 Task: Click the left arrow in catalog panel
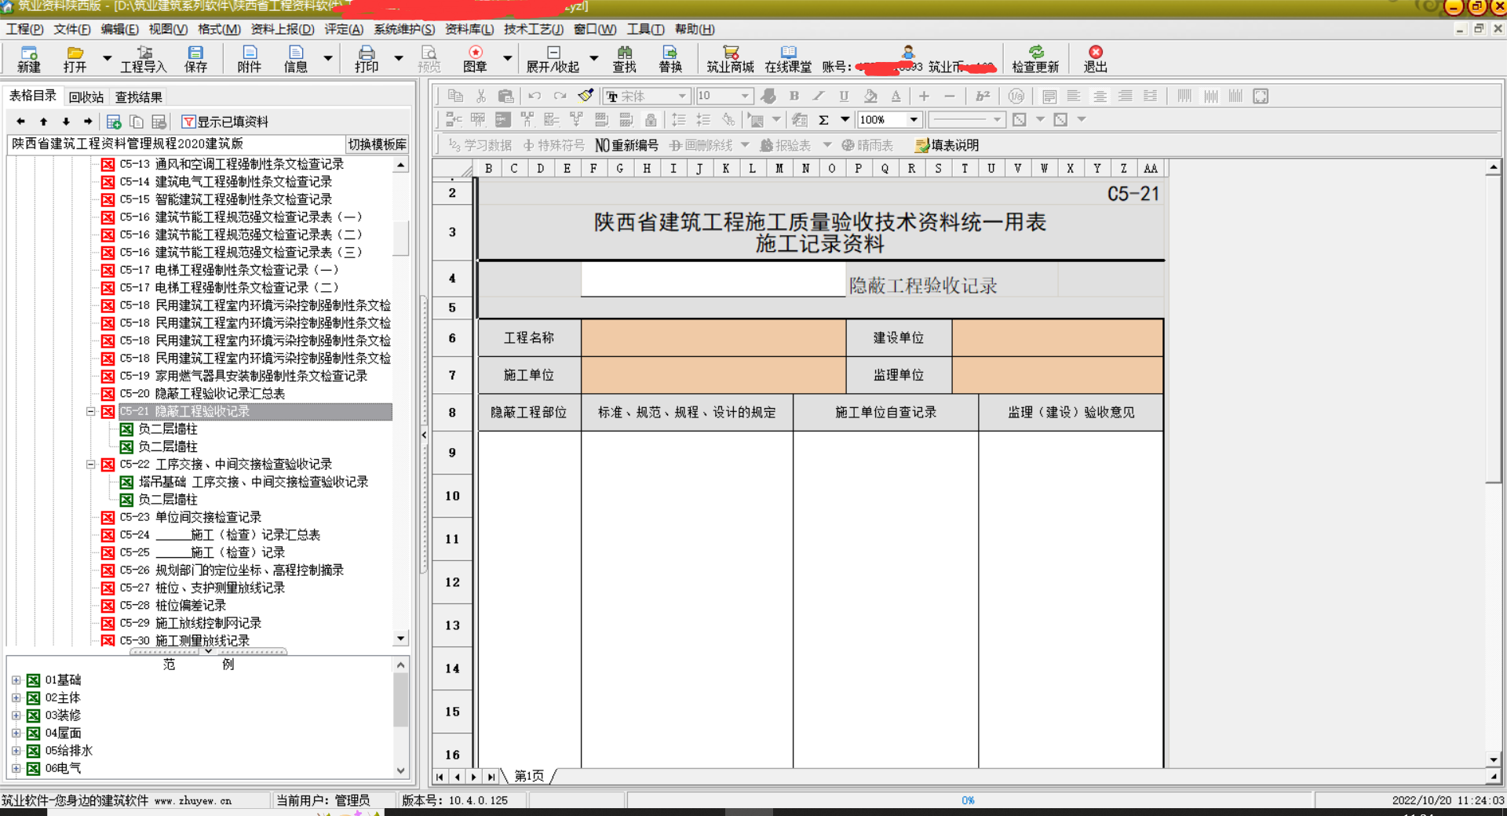point(21,122)
